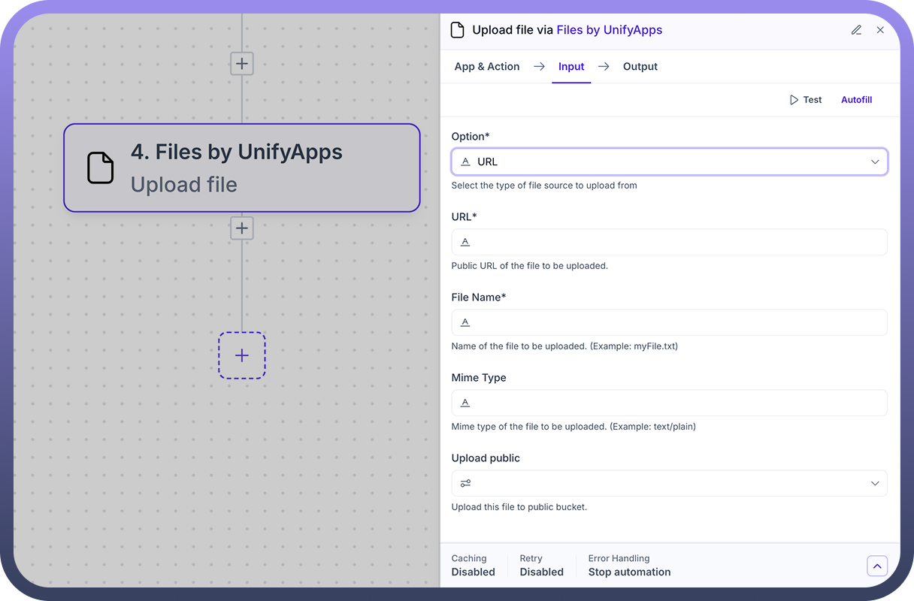914x601 pixels.
Task: Click the settings slider icon in Upload public field
Action: click(466, 483)
